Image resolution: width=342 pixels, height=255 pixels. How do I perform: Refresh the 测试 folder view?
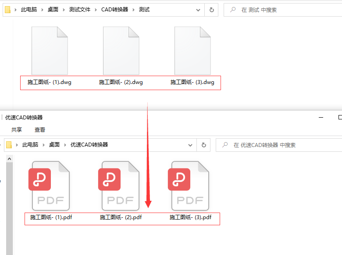[x=212, y=10]
